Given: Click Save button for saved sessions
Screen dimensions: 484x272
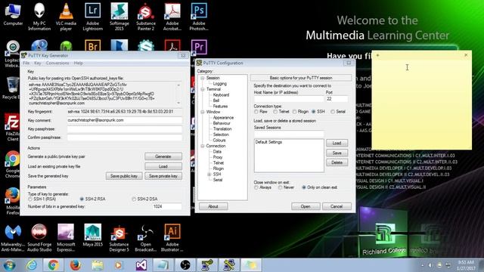Looking at the screenshot, I should [337, 153].
